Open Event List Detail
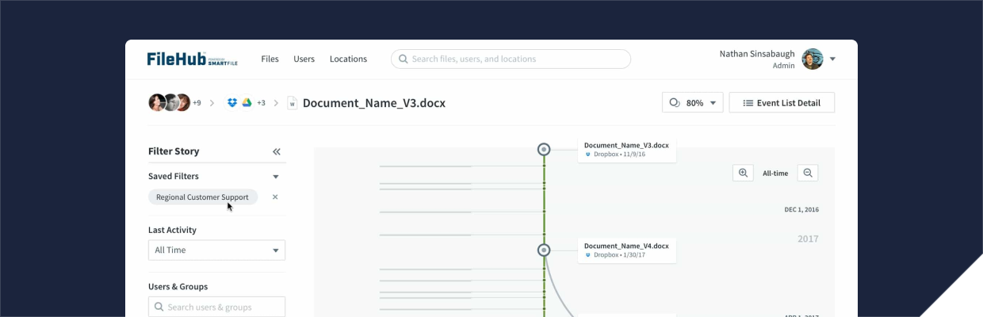 781,102
